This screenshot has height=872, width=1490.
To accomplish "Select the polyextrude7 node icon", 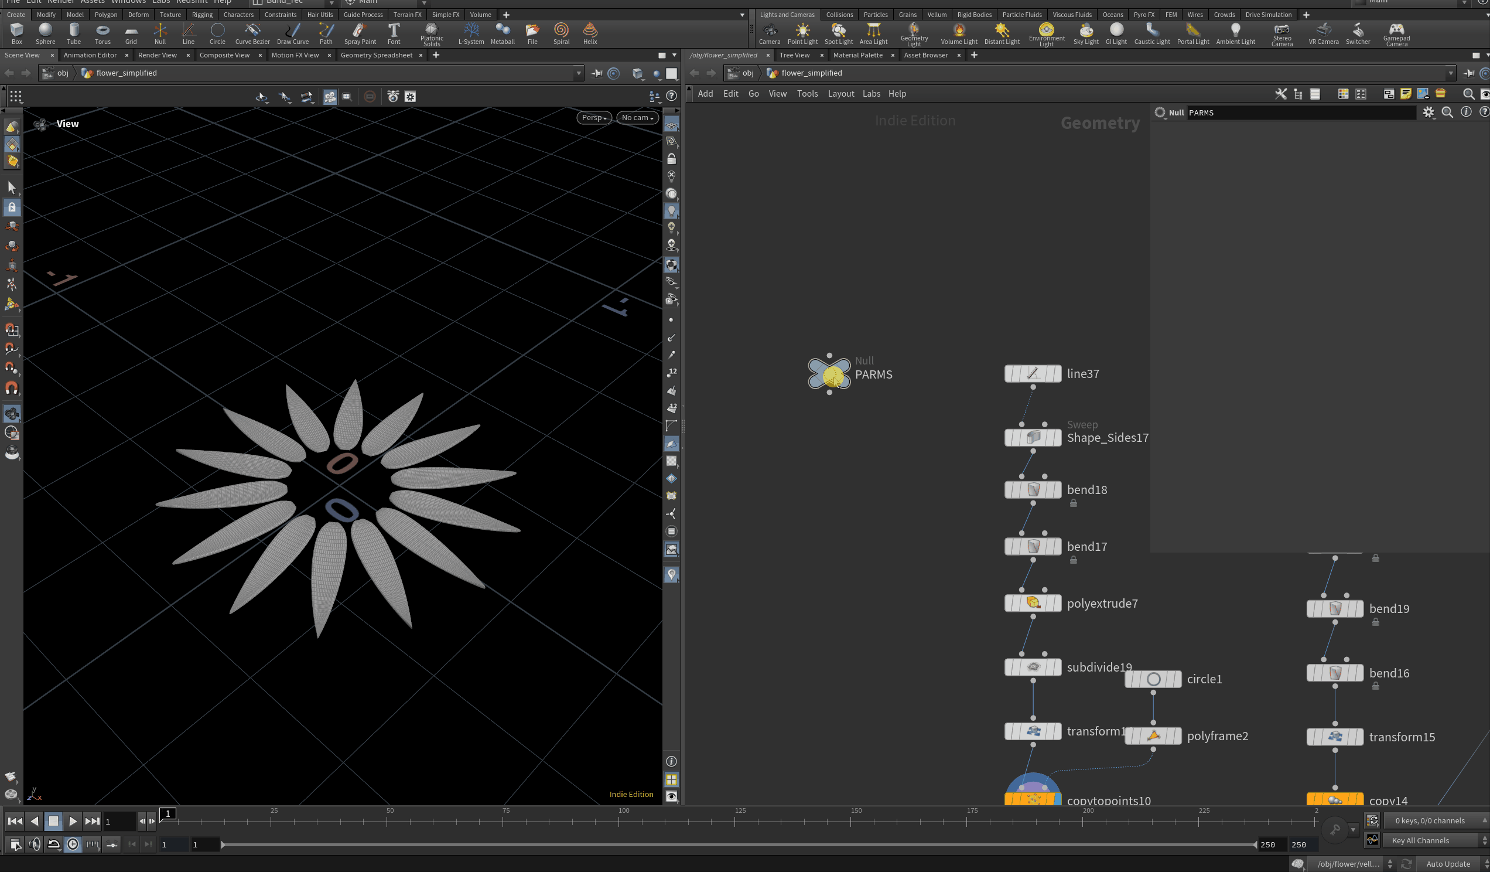I will 1033,603.
